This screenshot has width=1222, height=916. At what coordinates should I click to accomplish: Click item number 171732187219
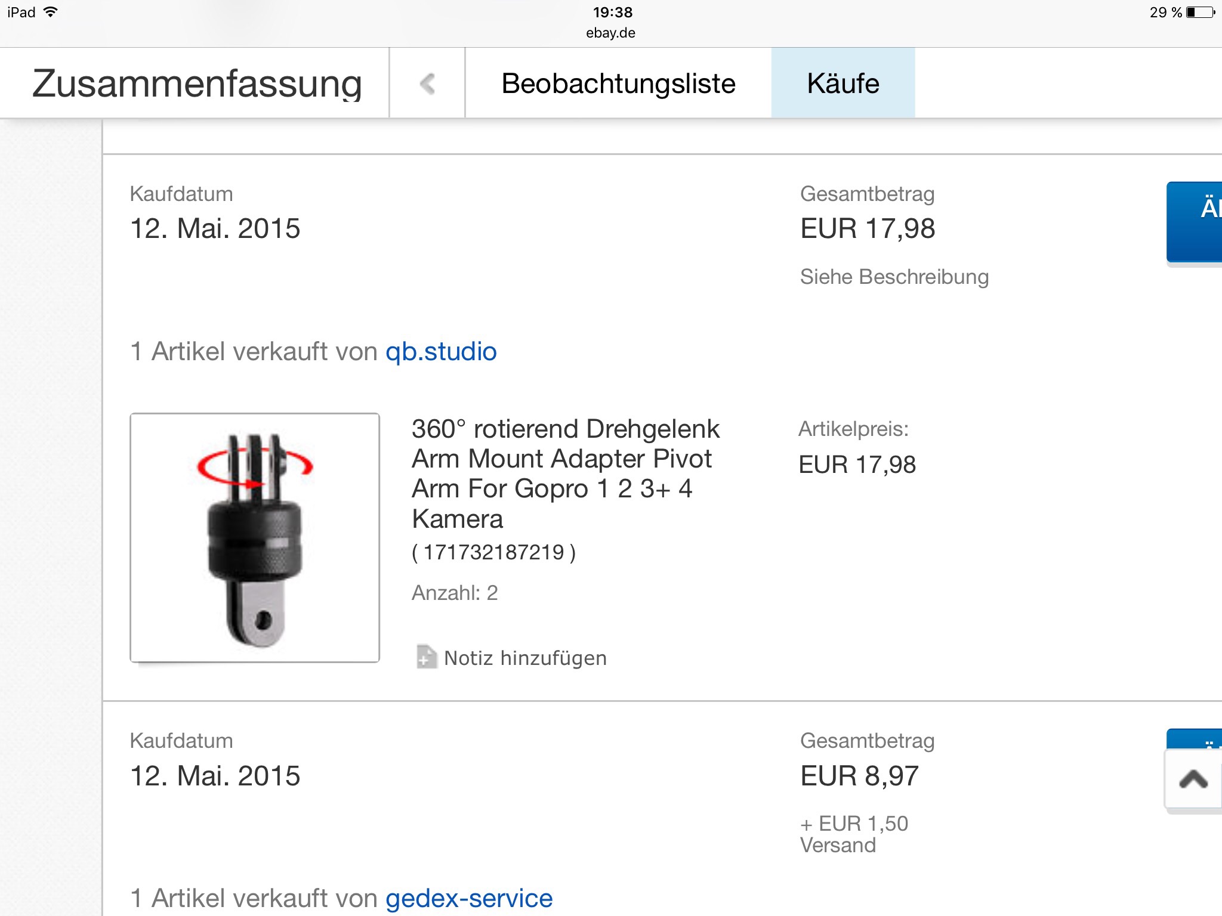point(493,552)
